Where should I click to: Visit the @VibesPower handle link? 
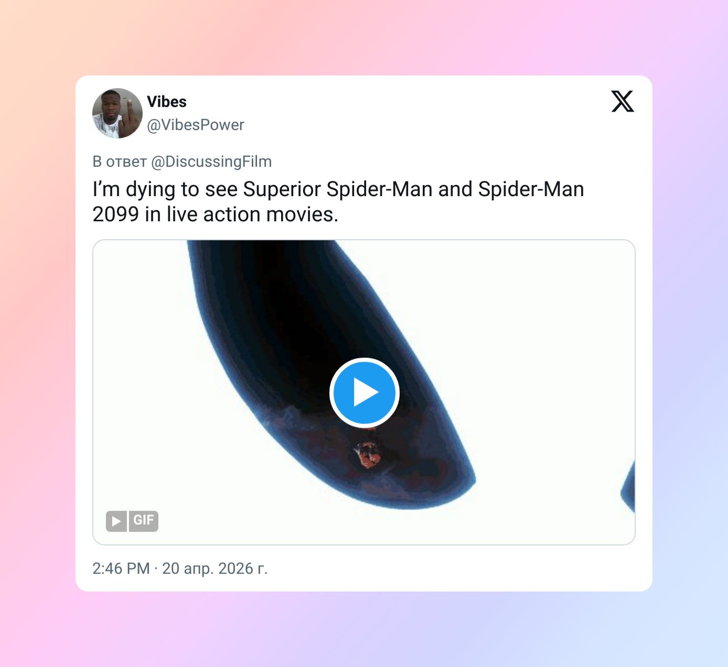coord(196,125)
